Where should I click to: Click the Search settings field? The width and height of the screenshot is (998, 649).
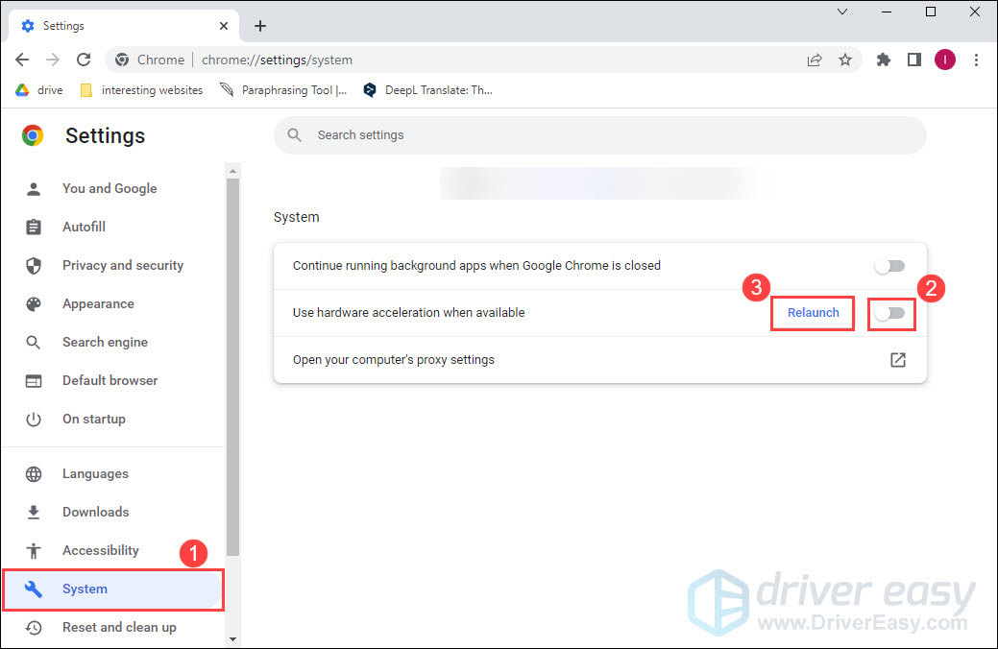599,135
